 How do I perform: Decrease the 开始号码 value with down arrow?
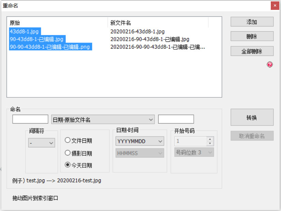210,143
